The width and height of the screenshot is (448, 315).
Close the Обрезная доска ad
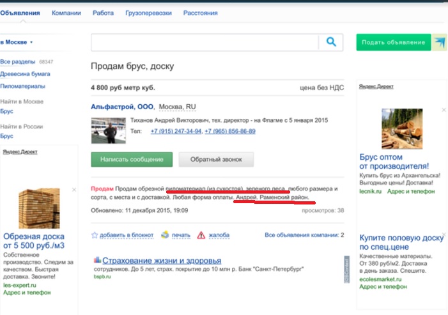74,190
